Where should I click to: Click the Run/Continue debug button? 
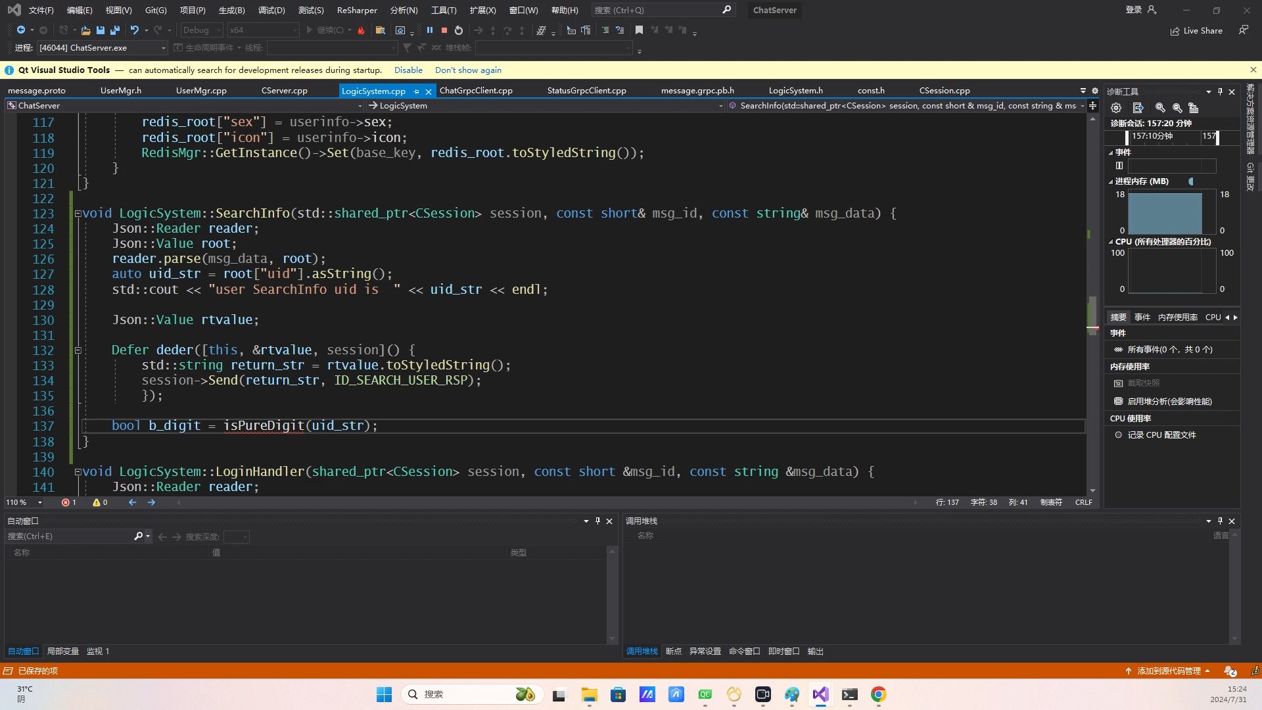point(310,30)
